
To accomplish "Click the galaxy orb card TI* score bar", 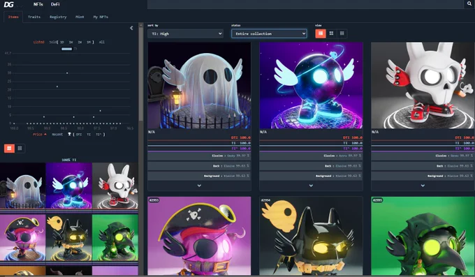I will click(x=311, y=149).
